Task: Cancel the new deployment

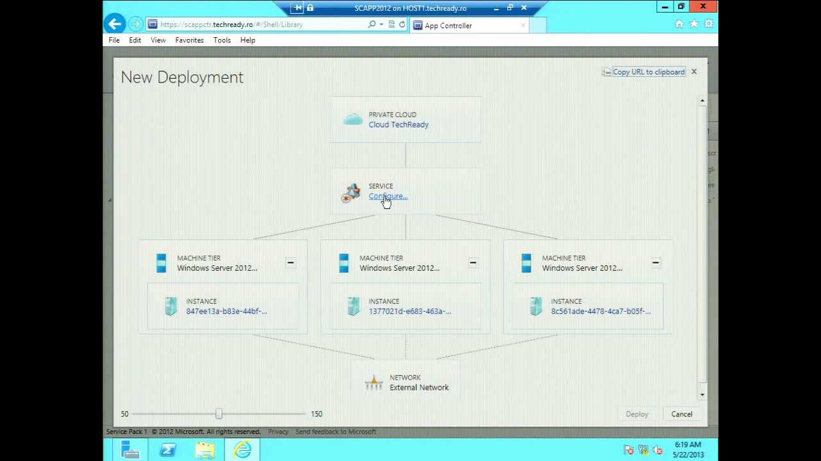Action: pyautogui.click(x=682, y=414)
